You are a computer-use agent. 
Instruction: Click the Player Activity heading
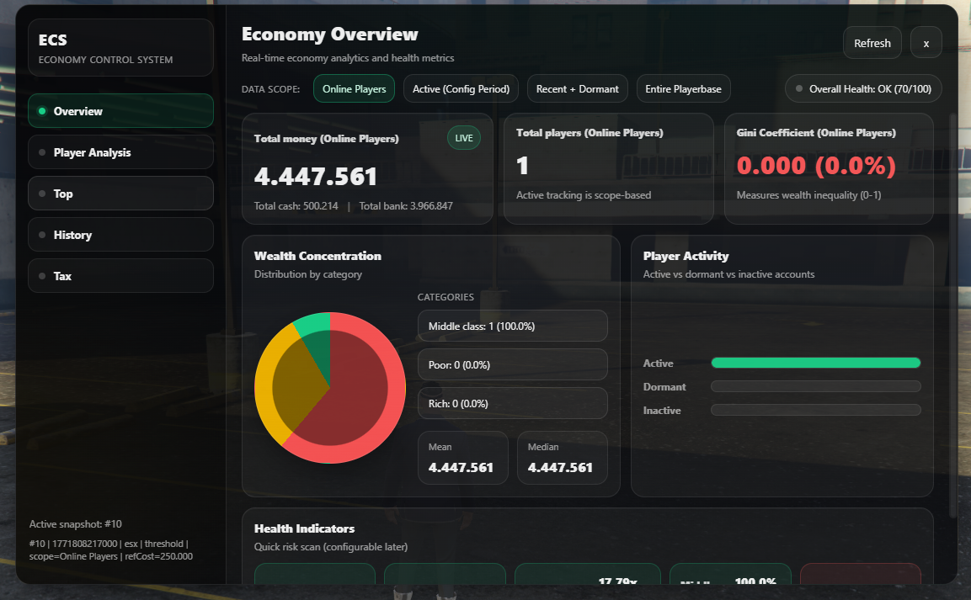[686, 256]
